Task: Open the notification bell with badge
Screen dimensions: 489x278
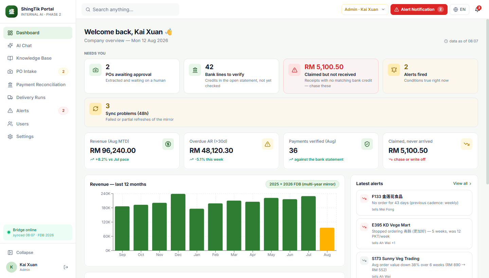Action: pyautogui.click(x=477, y=9)
